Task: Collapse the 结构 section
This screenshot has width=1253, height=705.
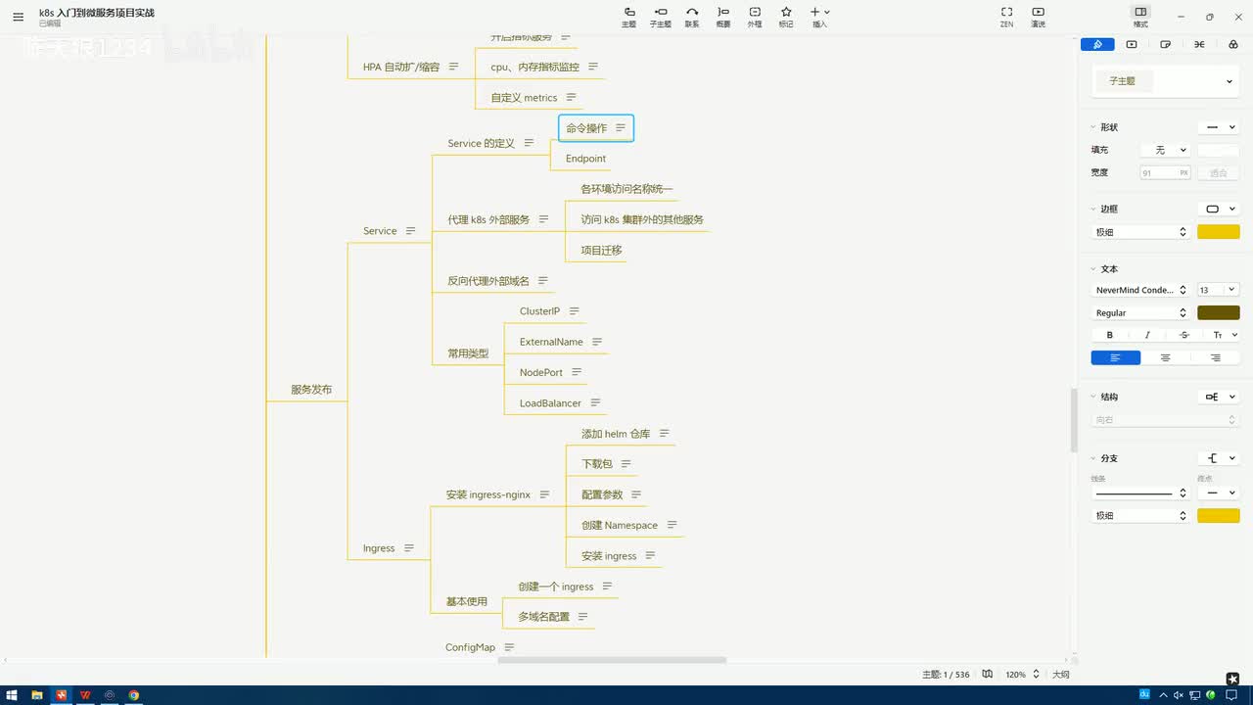Action: coord(1093,397)
